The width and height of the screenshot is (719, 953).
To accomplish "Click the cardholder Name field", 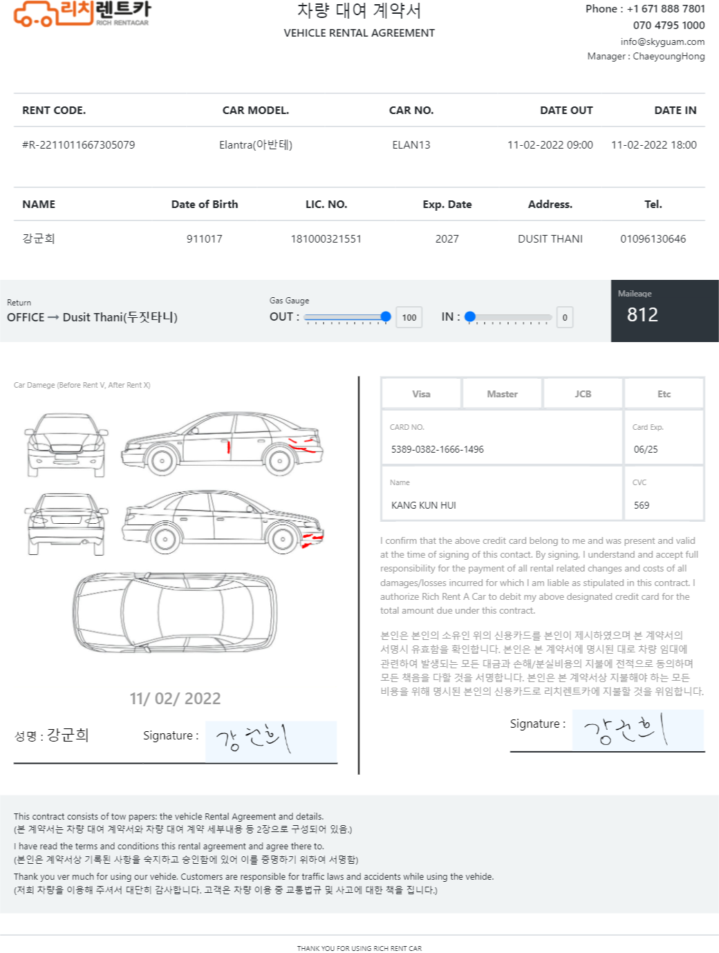I will click(x=502, y=493).
